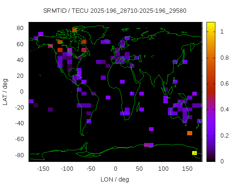Select the isolated purple cell at longitude 75, latitude -47
The height and width of the screenshot is (185, 247).
pos(151,129)
